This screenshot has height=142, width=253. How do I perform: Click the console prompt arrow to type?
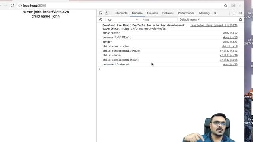100,69
